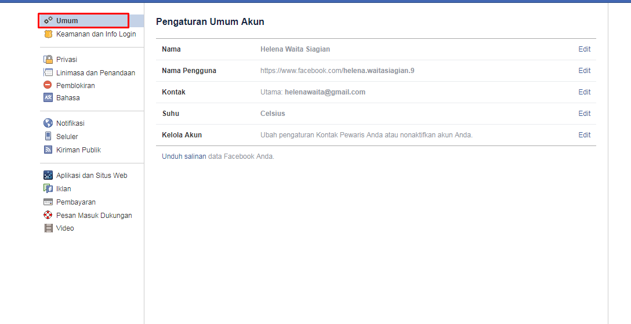This screenshot has width=631, height=324.
Task: Click the Unduh salinan link
Action: [184, 156]
